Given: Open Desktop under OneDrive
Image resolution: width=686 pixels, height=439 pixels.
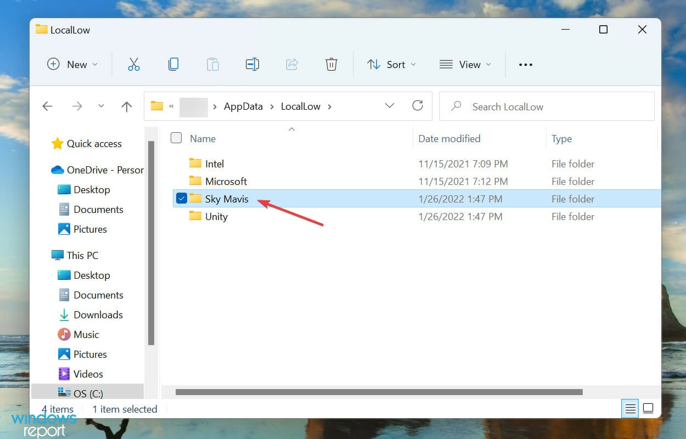Looking at the screenshot, I should [84, 190].
